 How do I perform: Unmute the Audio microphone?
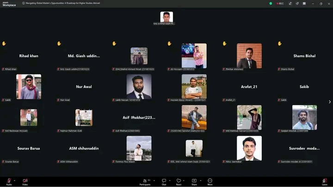pos(9,181)
